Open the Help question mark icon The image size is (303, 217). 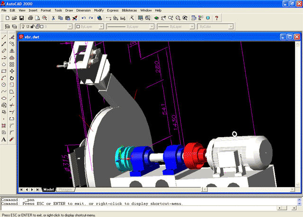coord(217,18)
